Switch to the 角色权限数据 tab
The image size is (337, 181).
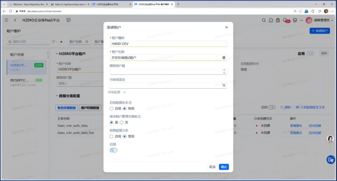[66, 108]
